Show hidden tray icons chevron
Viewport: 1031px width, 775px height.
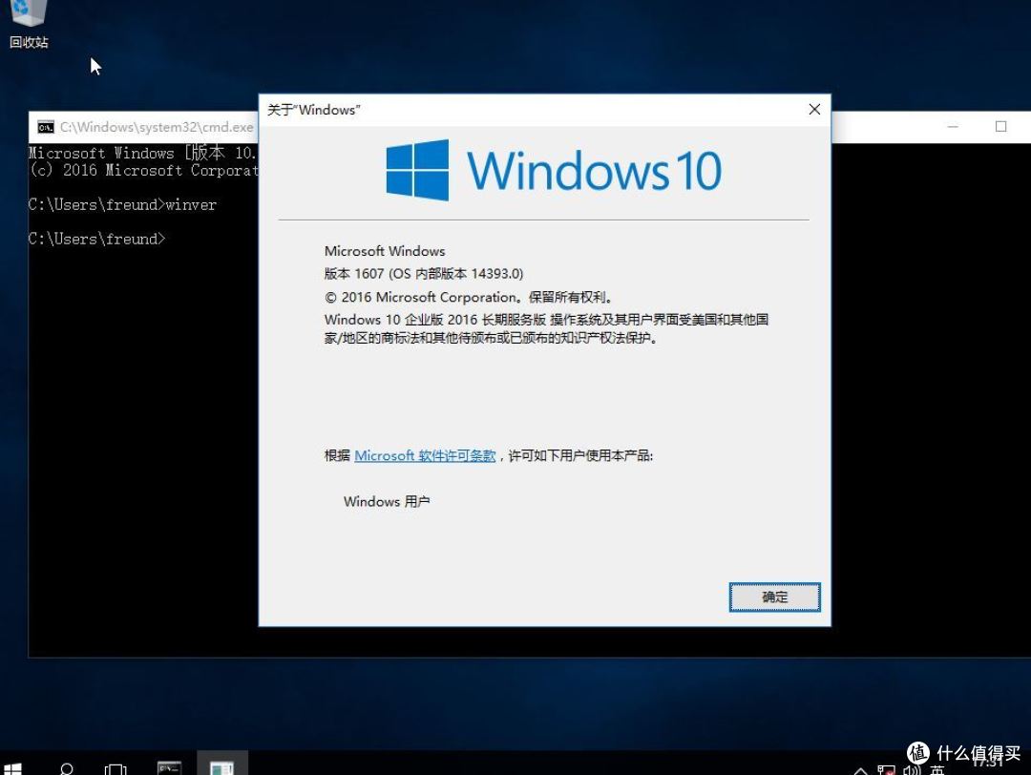click(x=860, y=769)
